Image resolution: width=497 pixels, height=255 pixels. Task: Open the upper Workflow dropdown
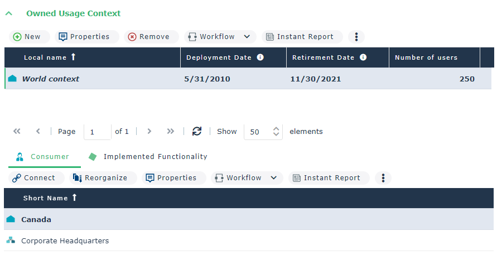220,37
